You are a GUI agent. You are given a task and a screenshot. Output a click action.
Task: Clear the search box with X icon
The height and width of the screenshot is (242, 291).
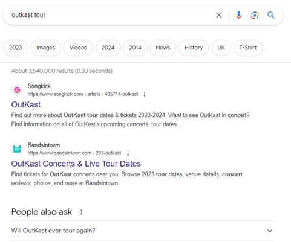pyautogui.click(x=219, y=15)
